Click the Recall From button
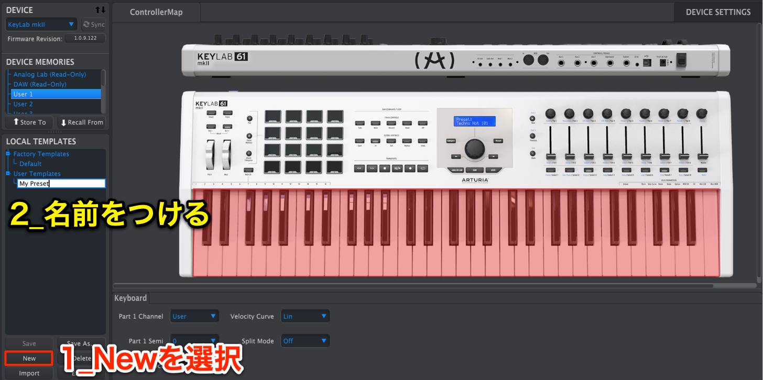This screenshot has height=380, width=763. [x=82, y=122]
